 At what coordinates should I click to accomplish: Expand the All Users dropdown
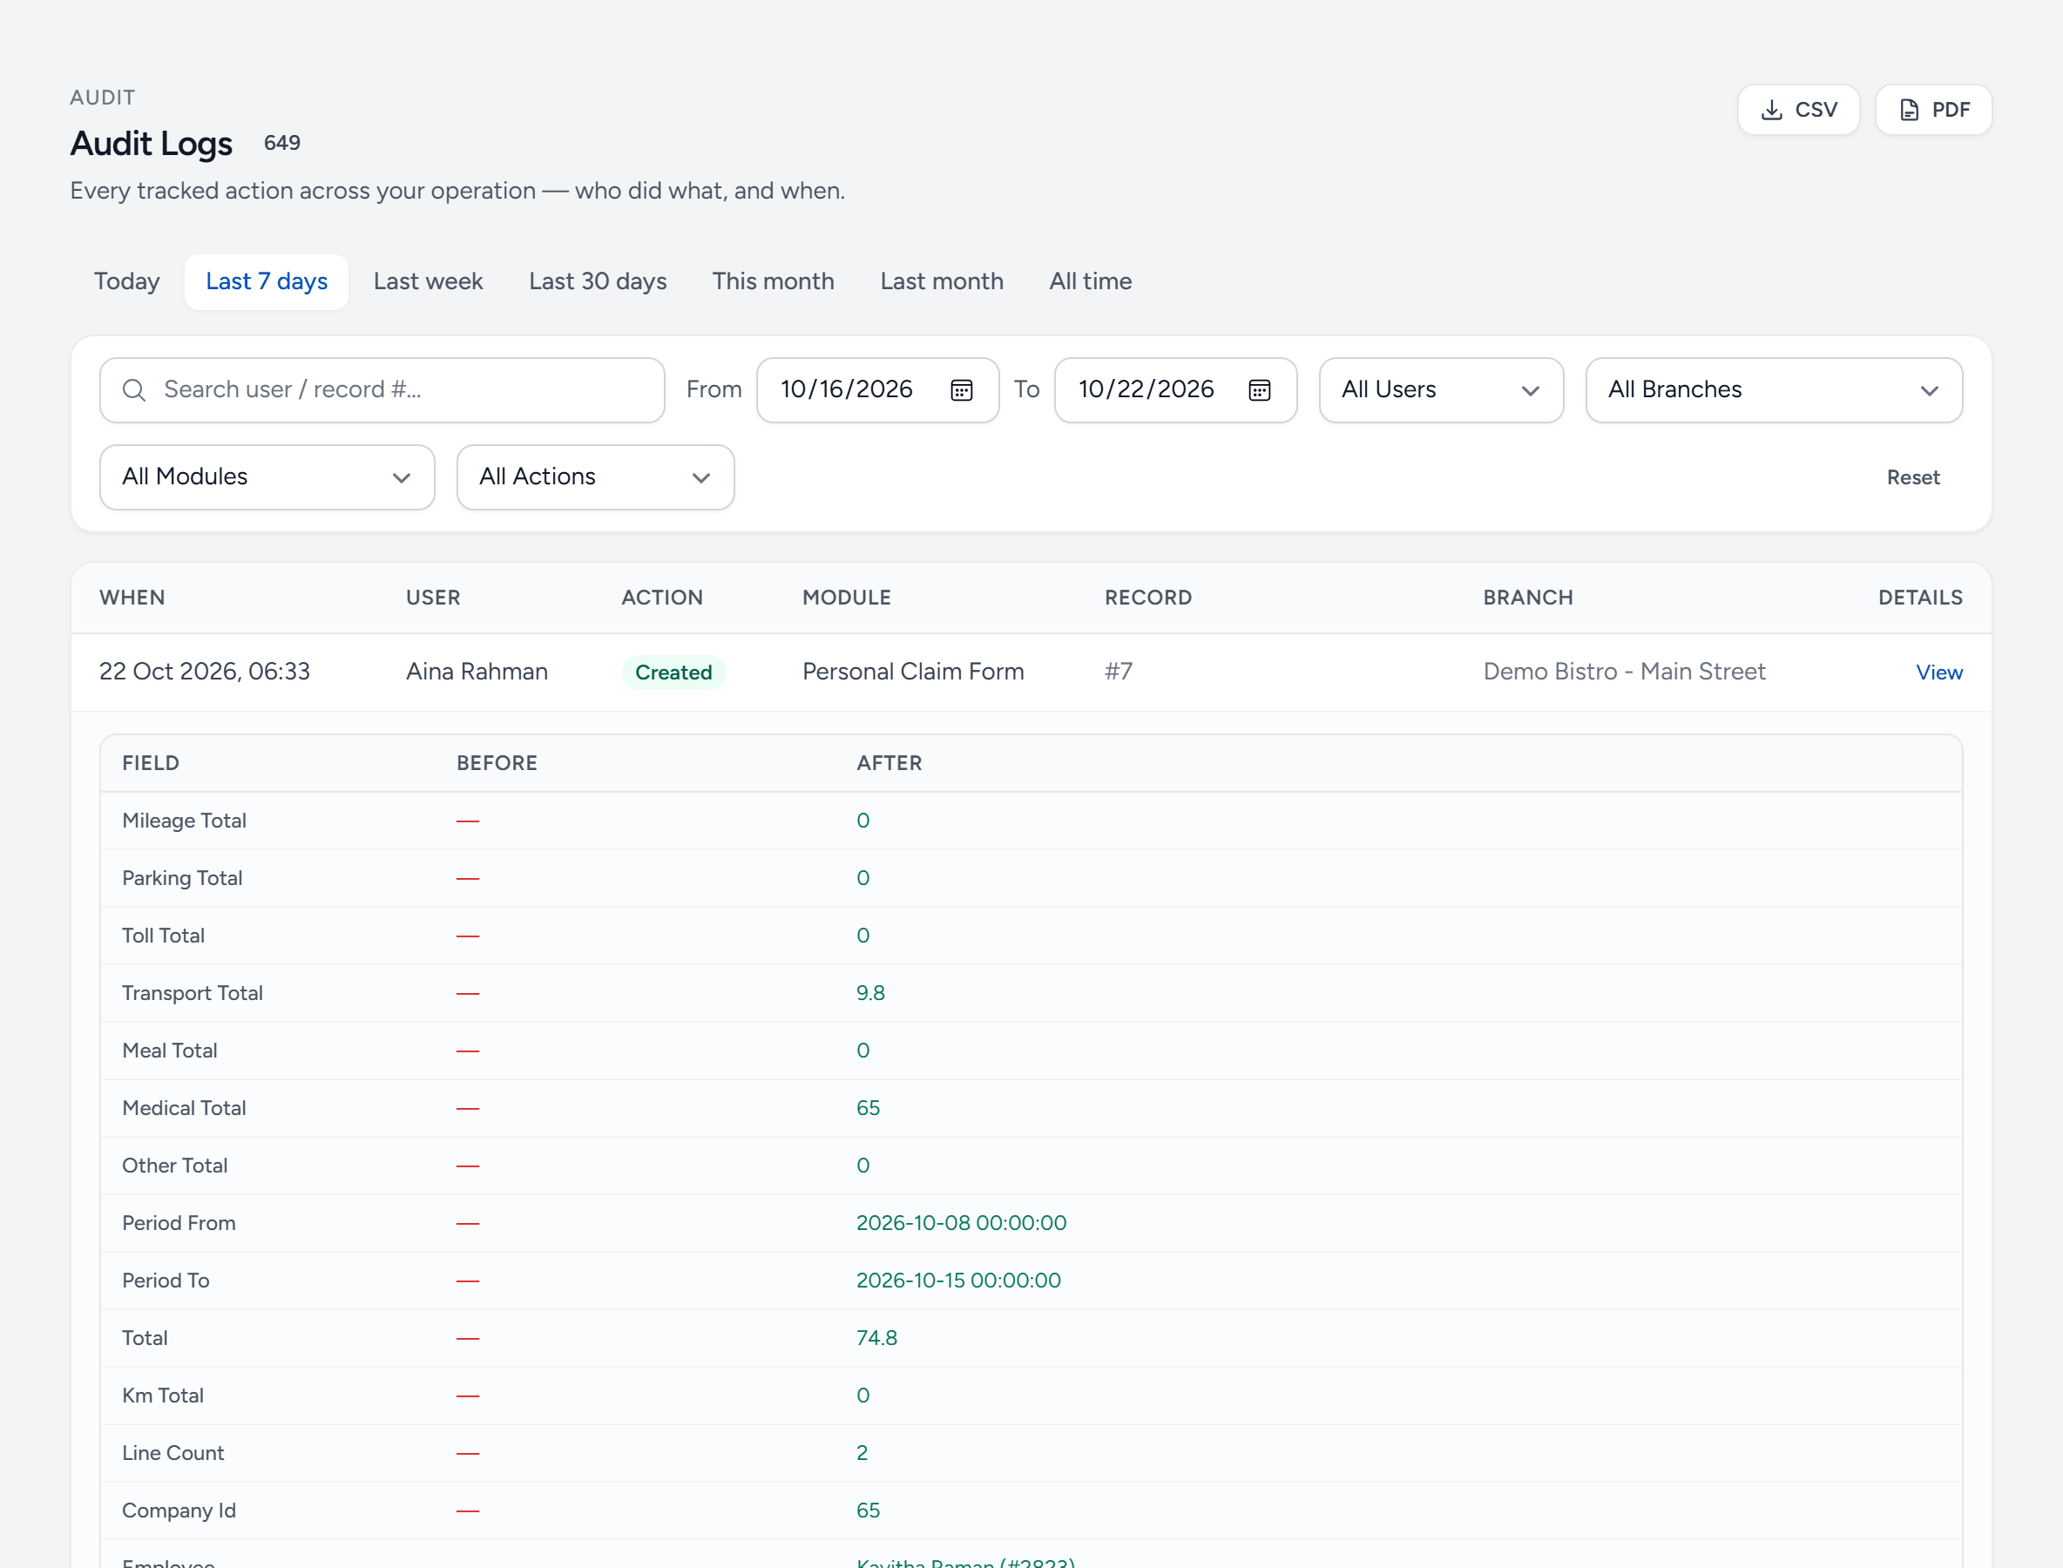tap(1440, 390)
